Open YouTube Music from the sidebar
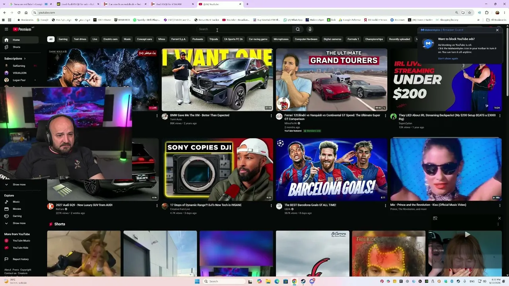Image resolution: width=509 pixels, height=286 pixels. click(21, 241)
